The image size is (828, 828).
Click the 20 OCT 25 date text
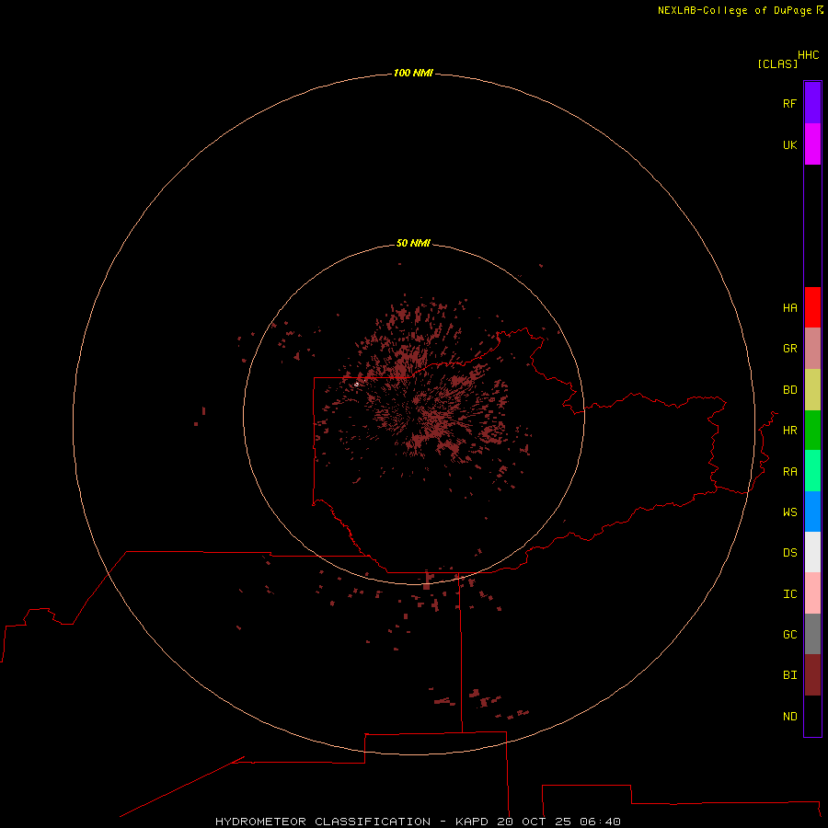pyautogui.click(x=534, y=822)
